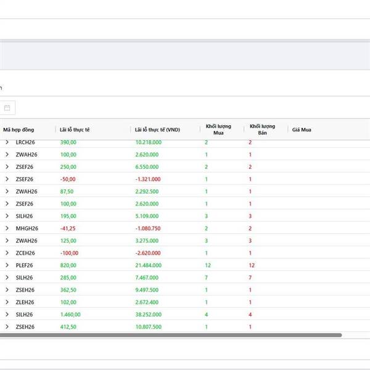This screenshot has width=370, height=370.
Task: Select the 38.252.000 VND profit cell
Action: (149, 314)
